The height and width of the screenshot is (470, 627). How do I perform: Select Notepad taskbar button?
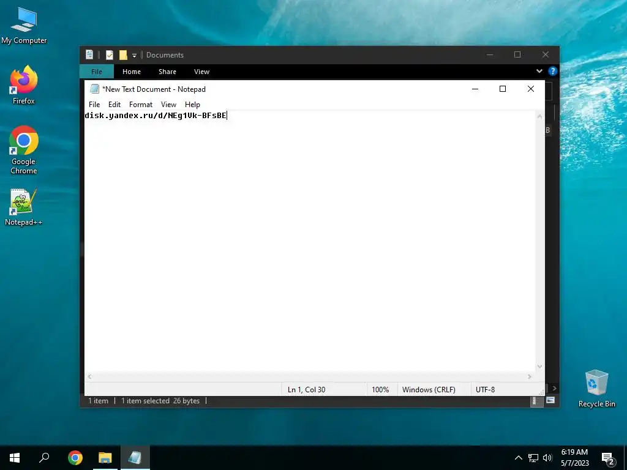(135, 458)
